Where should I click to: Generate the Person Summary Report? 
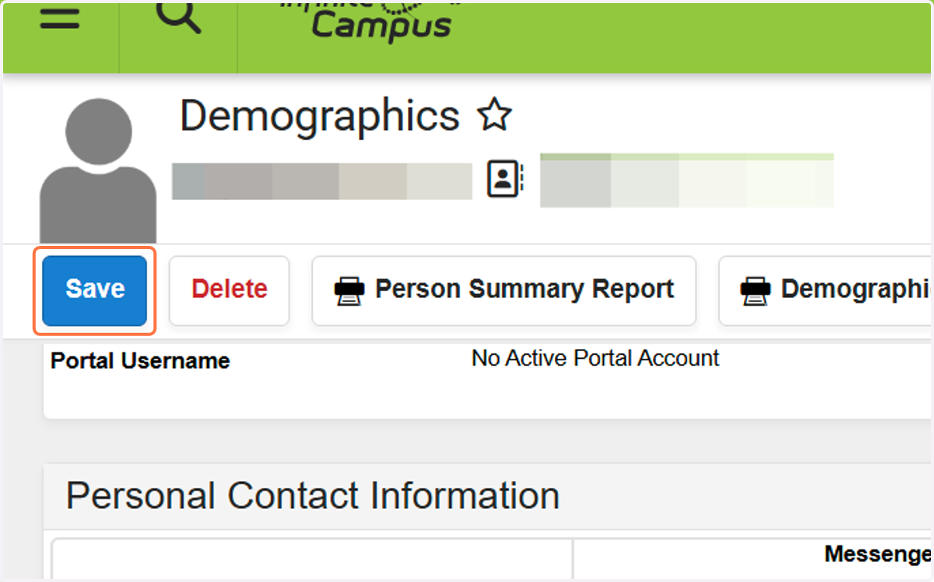pos(504,290)
